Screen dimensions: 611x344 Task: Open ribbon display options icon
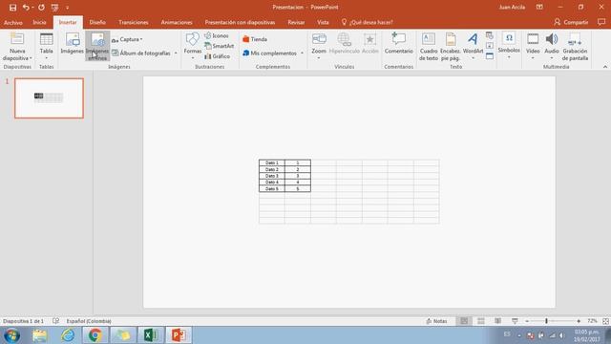[x=539, y=8]
